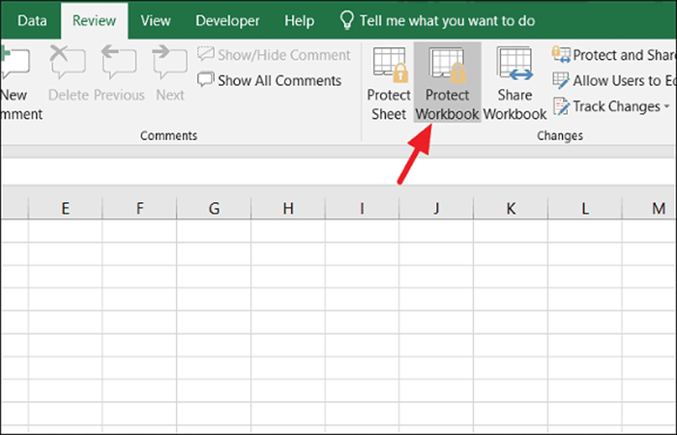Toggle Show All Comments
The height and width of the screenshot is (435, 677).
pos(270,80)
